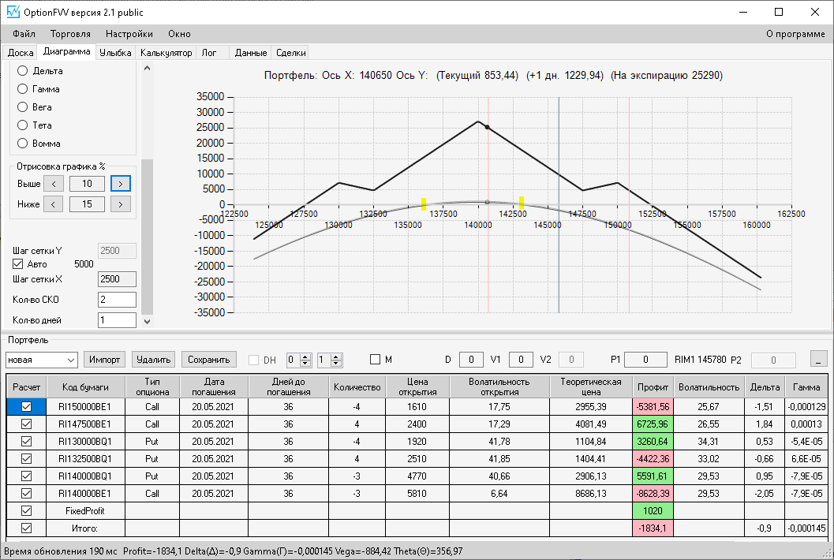
Task: Click the Удалить button
Action: 153,360
